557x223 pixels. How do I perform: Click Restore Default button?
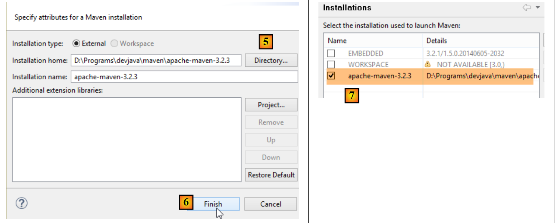point(271,175)
